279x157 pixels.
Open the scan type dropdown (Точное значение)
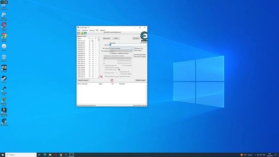click(121, 48)
